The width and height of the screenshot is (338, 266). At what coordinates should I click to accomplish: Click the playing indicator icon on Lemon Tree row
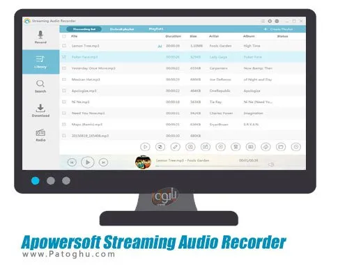click(160, 46)
